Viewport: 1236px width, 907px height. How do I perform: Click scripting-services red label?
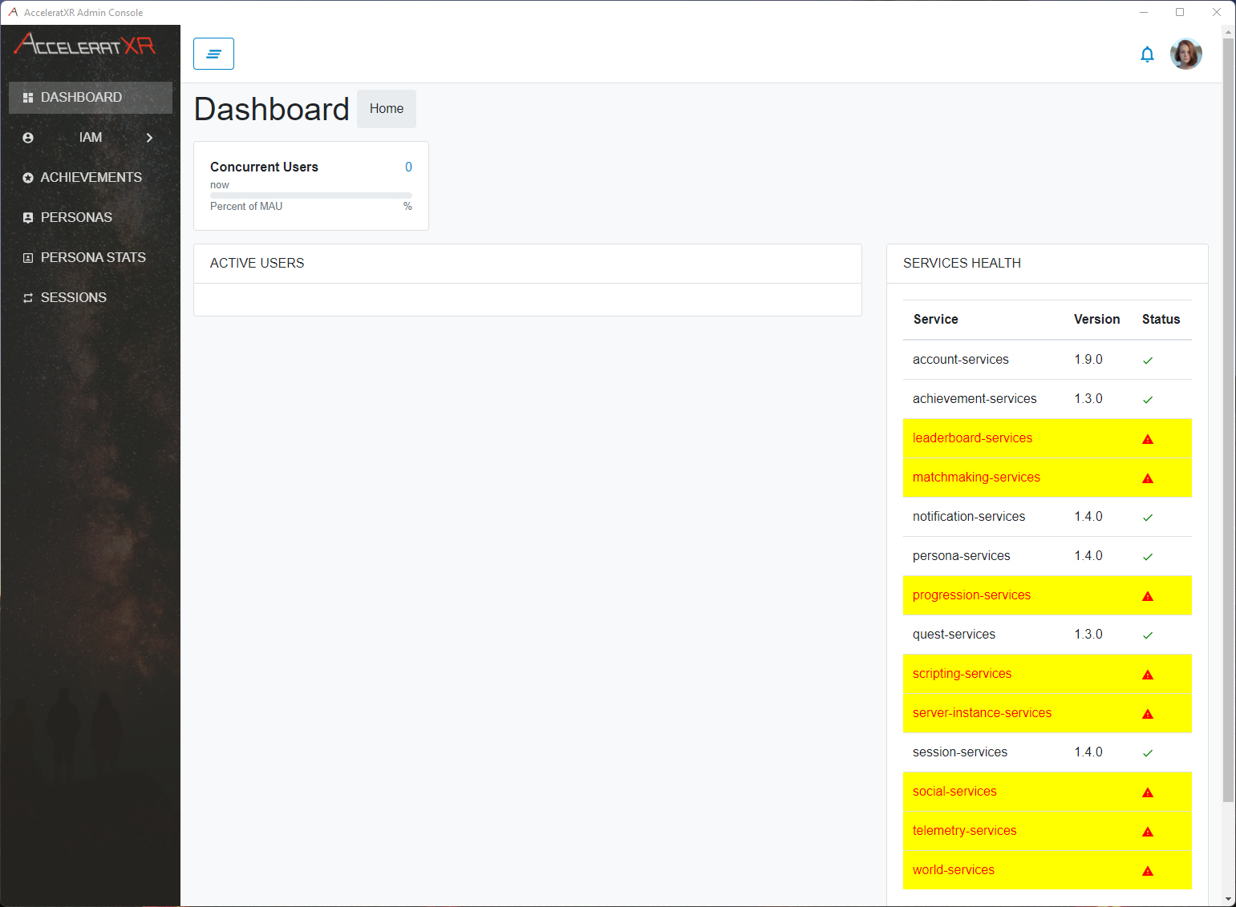962,674
